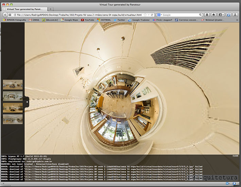Open the Google Maps bookmark
This screenshot has width=241, height=187.
[69, 20]
